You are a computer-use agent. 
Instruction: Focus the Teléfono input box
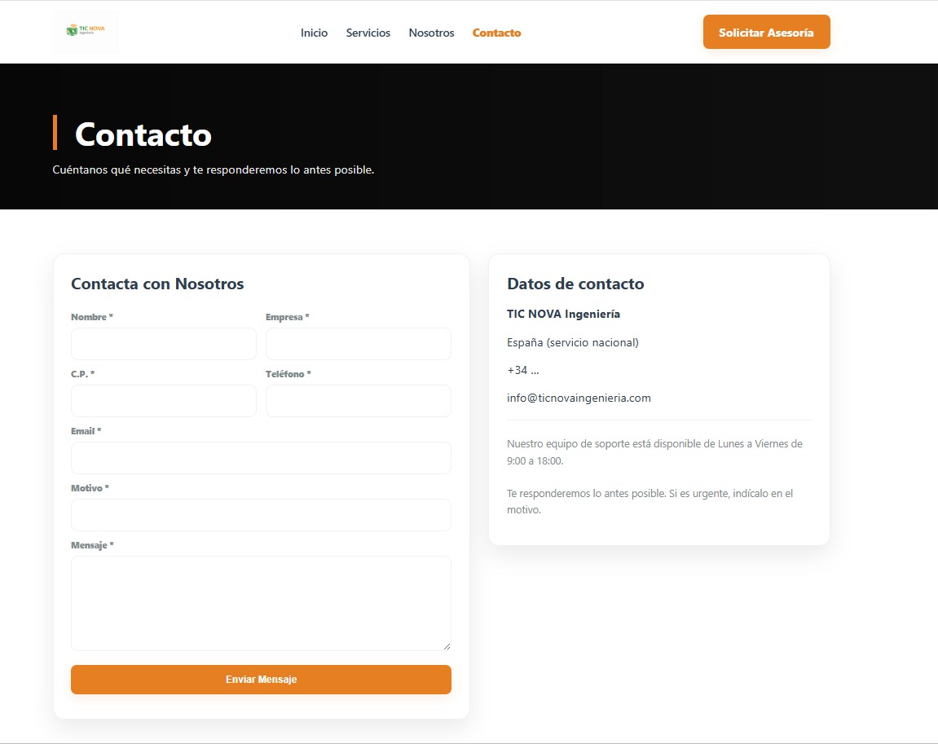click(x=359, y=401)
